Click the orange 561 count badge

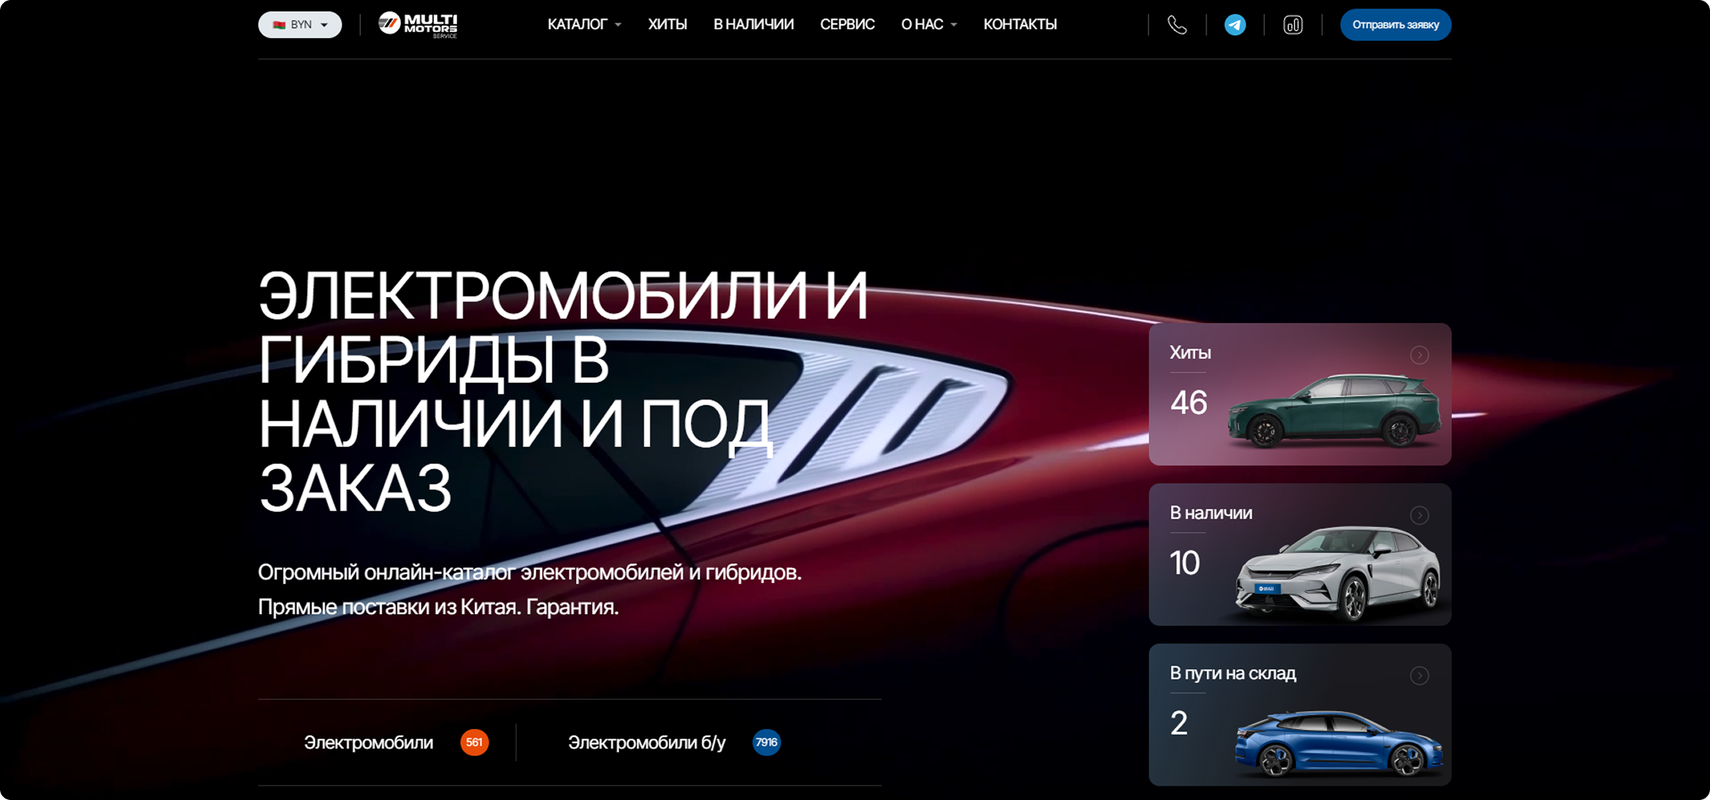(474, 742)
